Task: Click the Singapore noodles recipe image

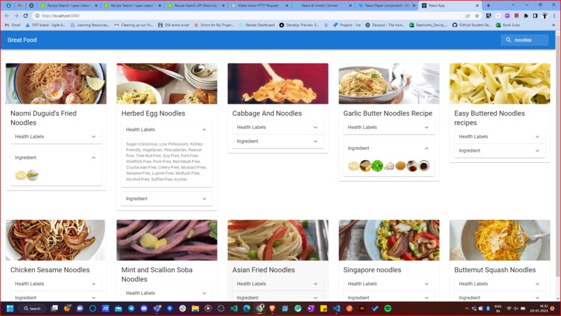Action: 389,240
